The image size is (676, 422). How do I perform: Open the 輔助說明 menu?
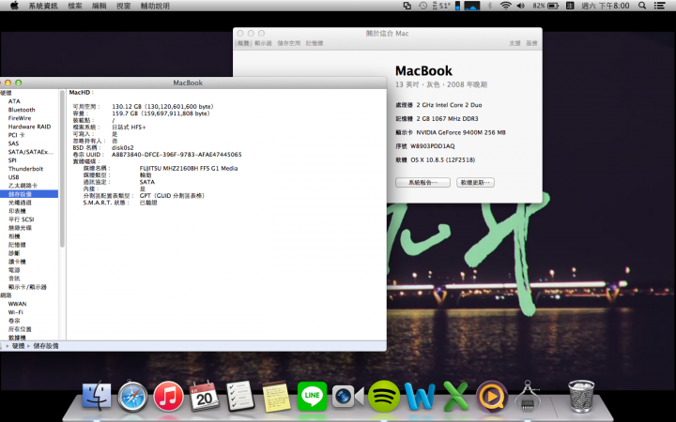click(x=155, y=6)
